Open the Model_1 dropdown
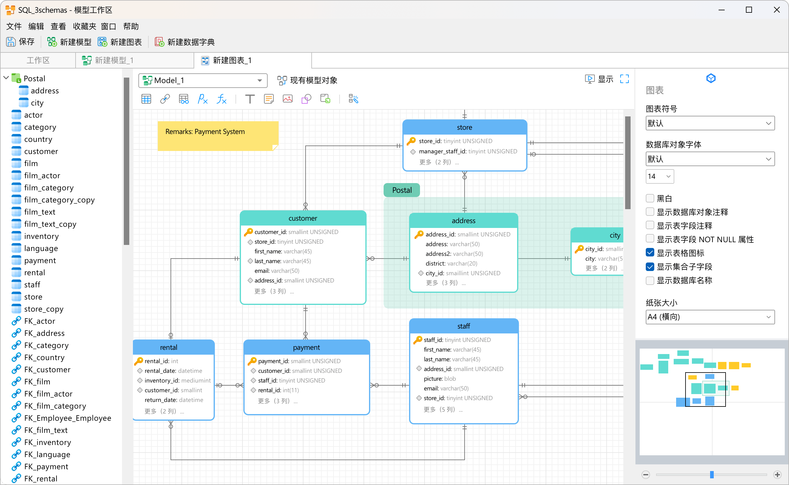Screen dimensions: 789x485 click(x=203, y=80)
